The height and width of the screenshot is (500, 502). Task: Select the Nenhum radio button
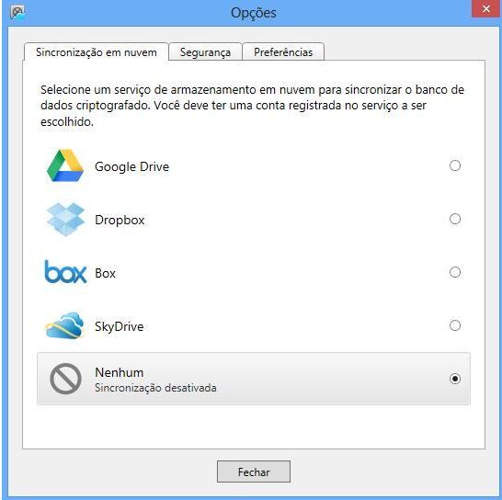[455, 379]
